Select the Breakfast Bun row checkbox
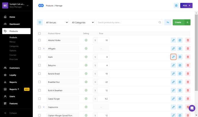This screenshot has width=198, height=117. pyautogui.click(x=39, y=82)
